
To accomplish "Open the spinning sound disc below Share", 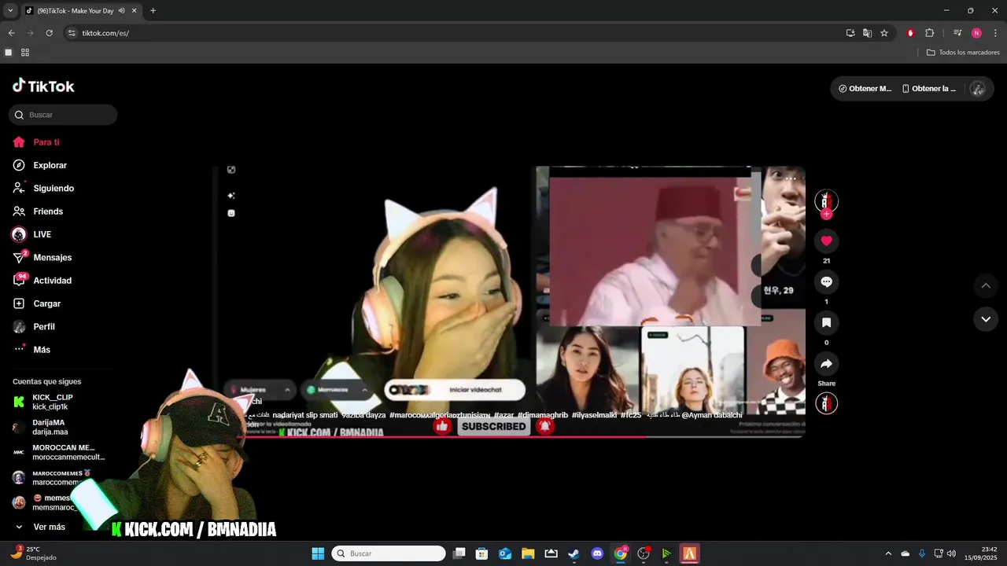I will 826,403.
